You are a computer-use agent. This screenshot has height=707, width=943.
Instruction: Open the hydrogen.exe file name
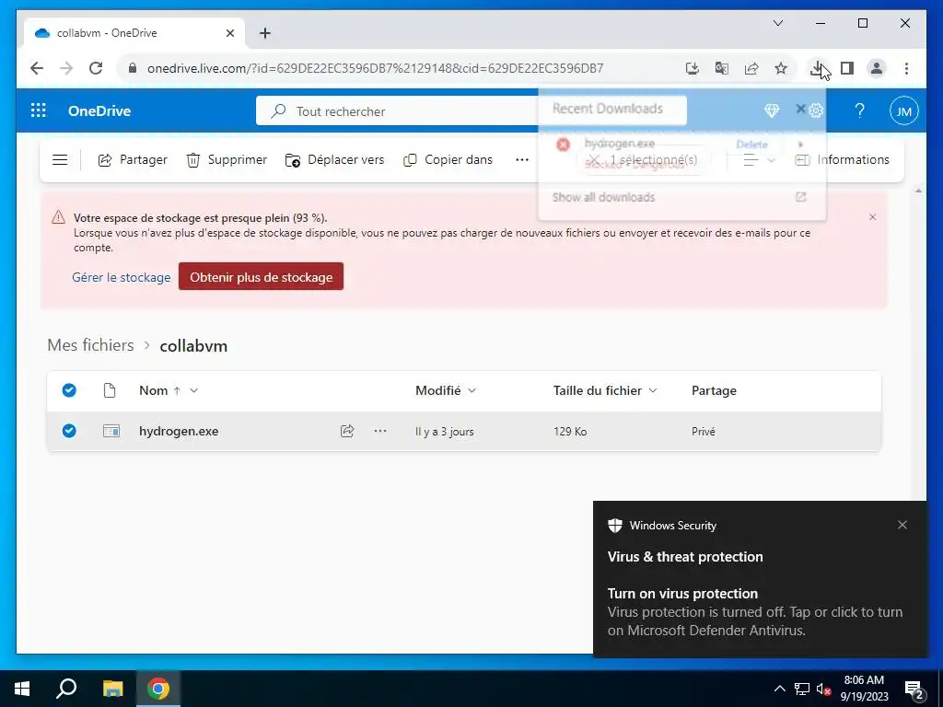tap(179, 431)
